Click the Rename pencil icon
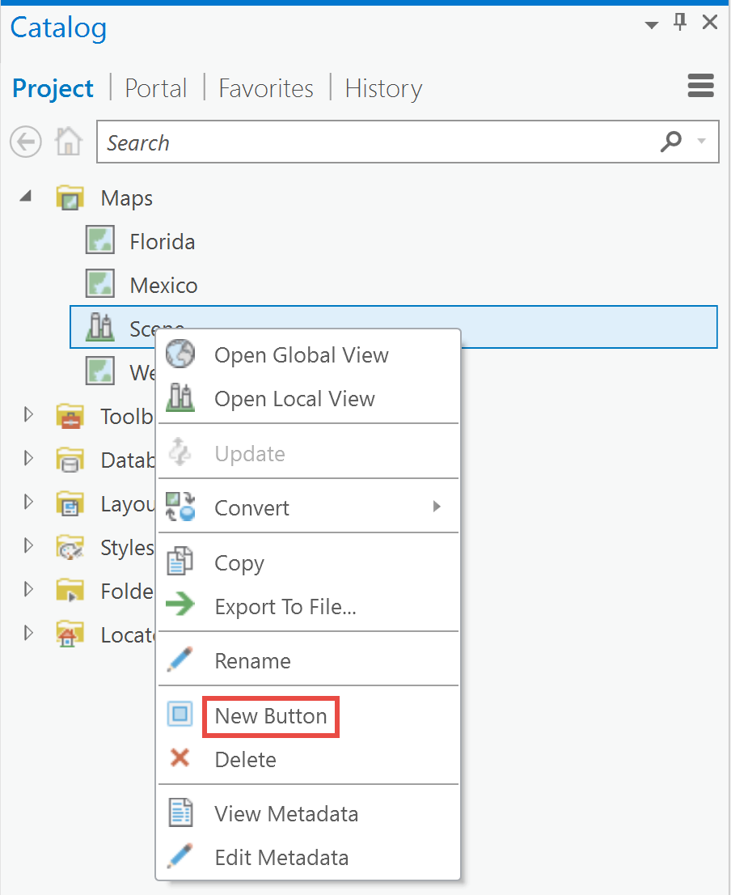 point(180,659)
